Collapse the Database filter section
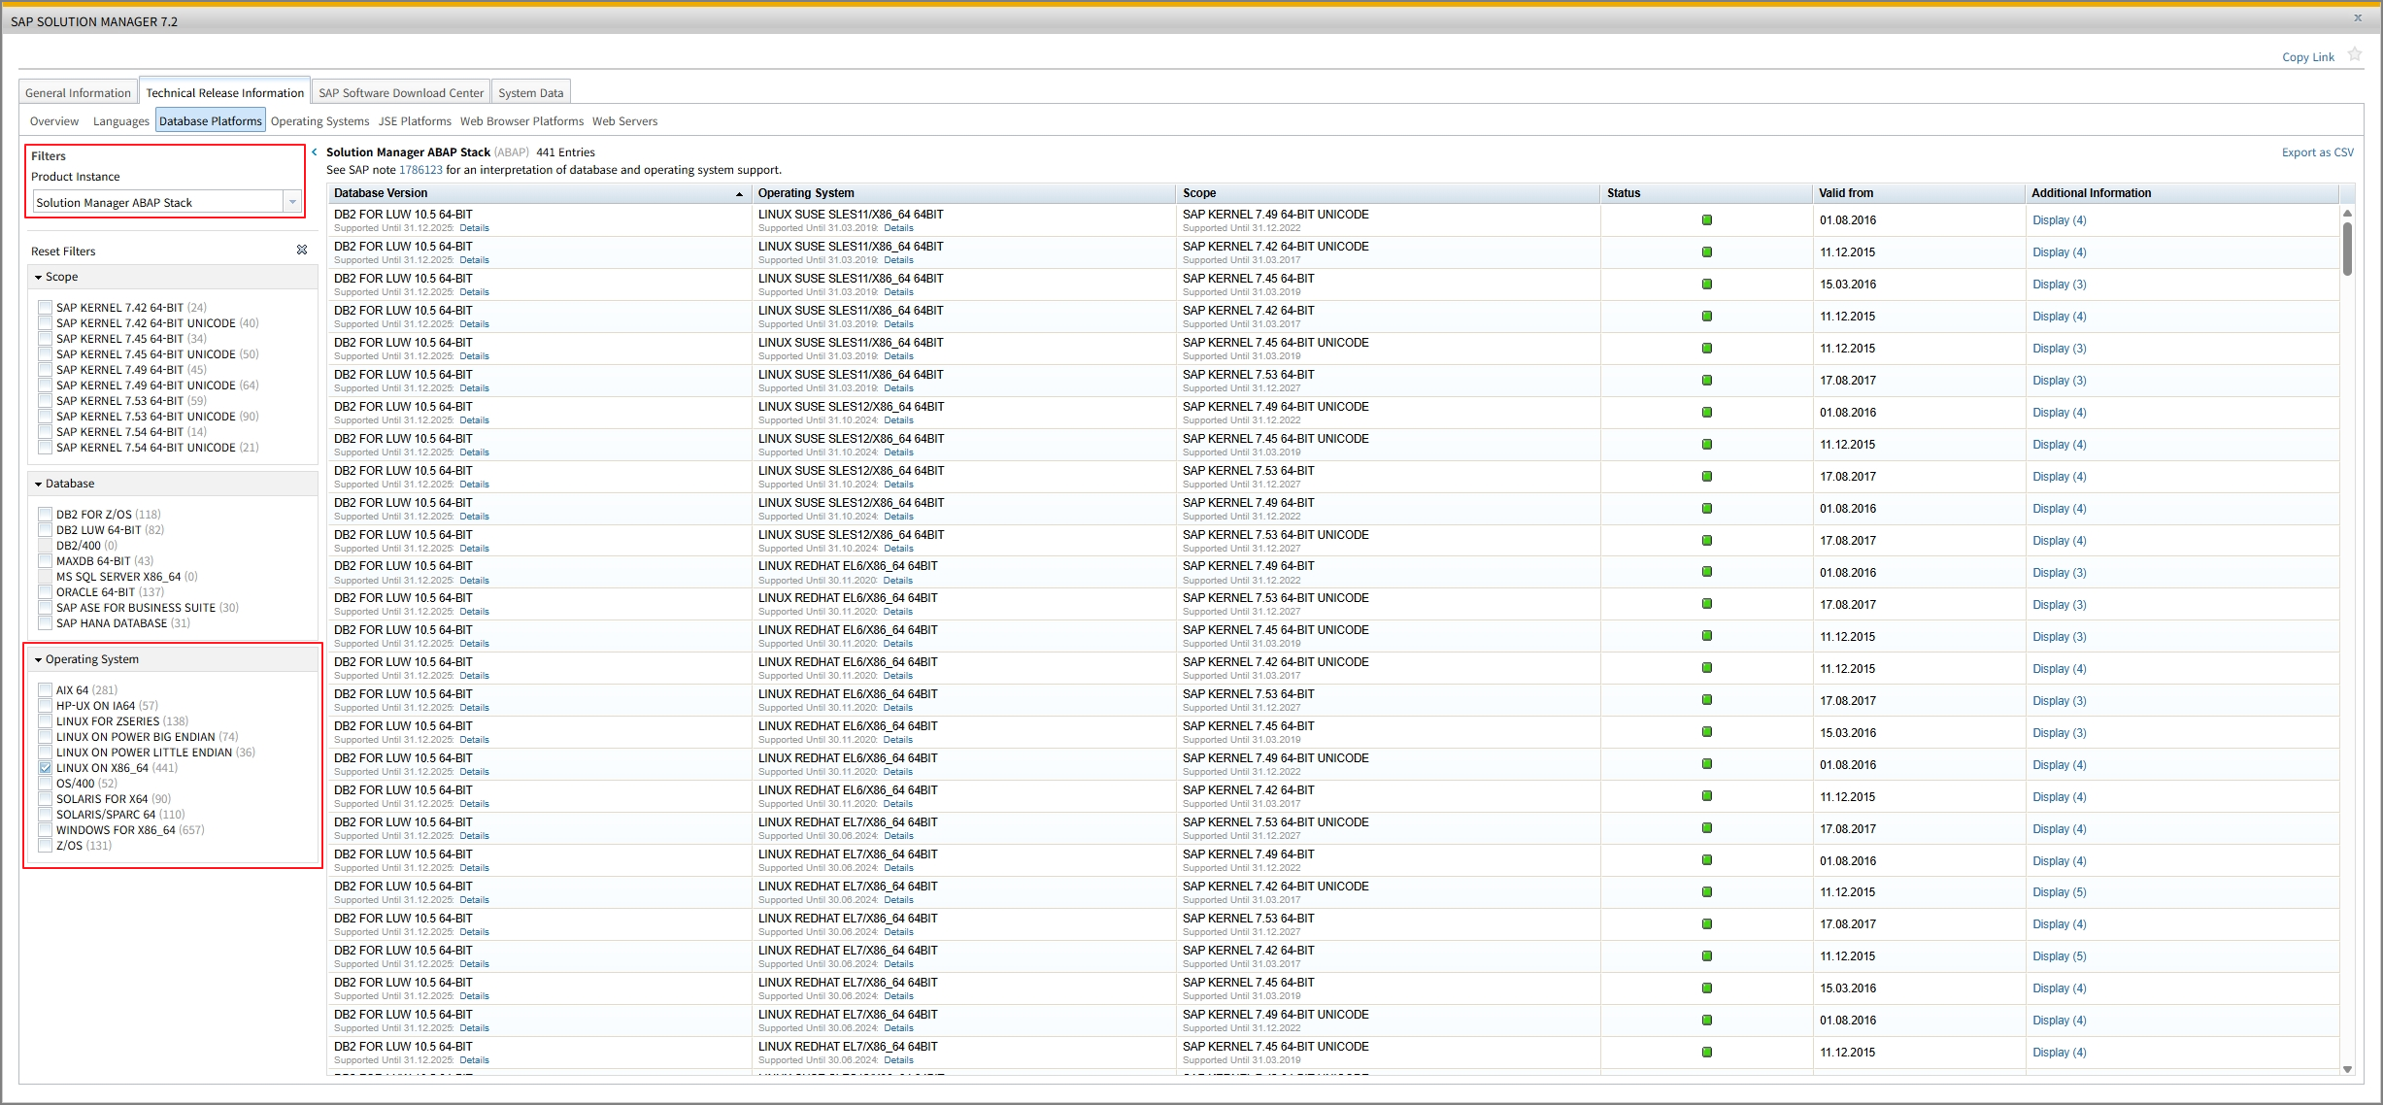Screen dimensions: 2383x1105 click(x=38, y=485)
